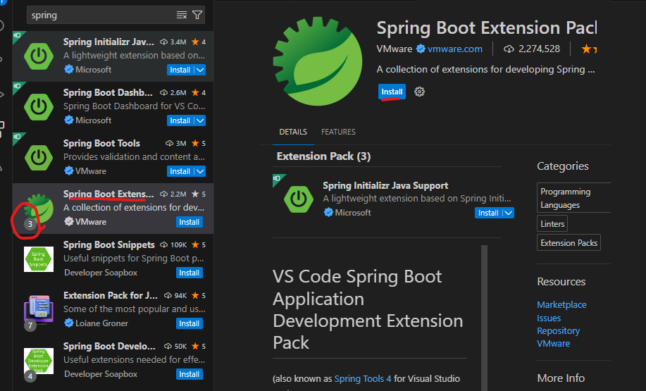The width and height of the screenshot is (646, 391).
Task: Click the VMware publisher name in header
Action: tap(395, 49)
